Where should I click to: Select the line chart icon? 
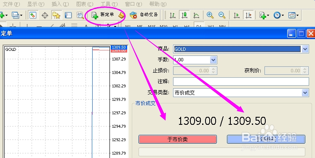pyautogui.click(x=196, y=15)
